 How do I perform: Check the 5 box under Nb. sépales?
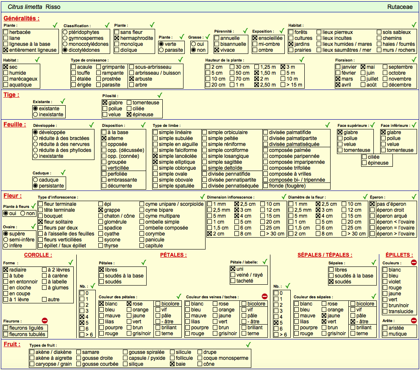pyautogui.click(x=276, y=323)
